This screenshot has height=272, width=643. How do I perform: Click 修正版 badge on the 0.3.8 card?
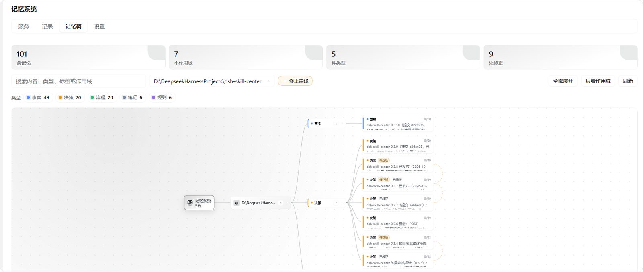384,161
